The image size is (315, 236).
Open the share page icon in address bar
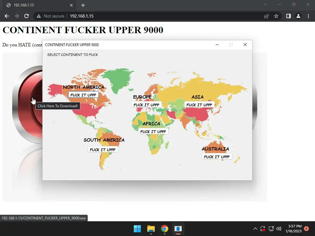click(x=266, y=16)
